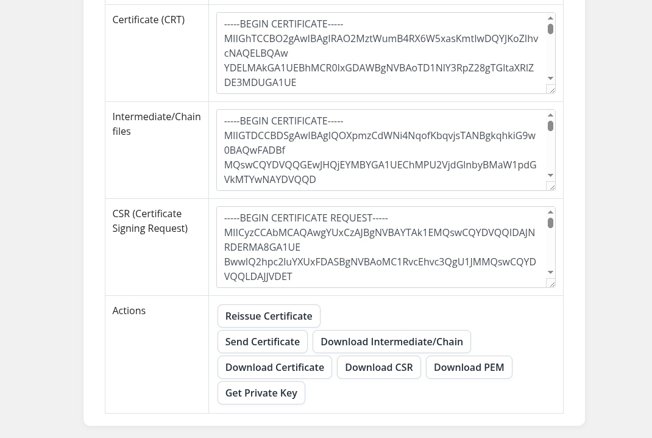Download the Intermediate/Chain file
This screenshot has width=652, height=438.
click(x=392, y=342)
